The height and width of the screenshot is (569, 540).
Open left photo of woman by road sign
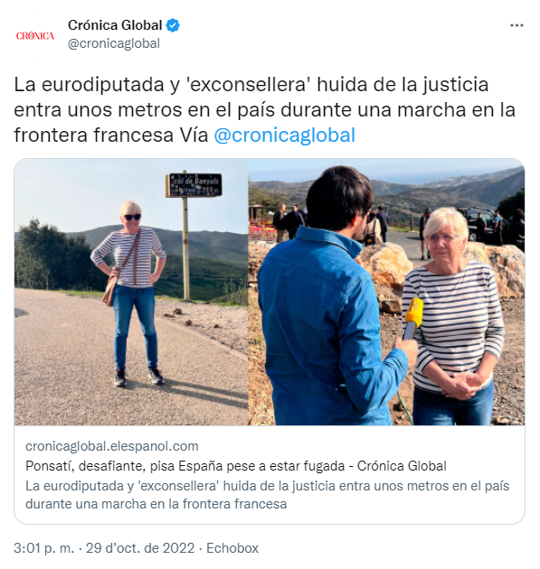coord(131,292)
